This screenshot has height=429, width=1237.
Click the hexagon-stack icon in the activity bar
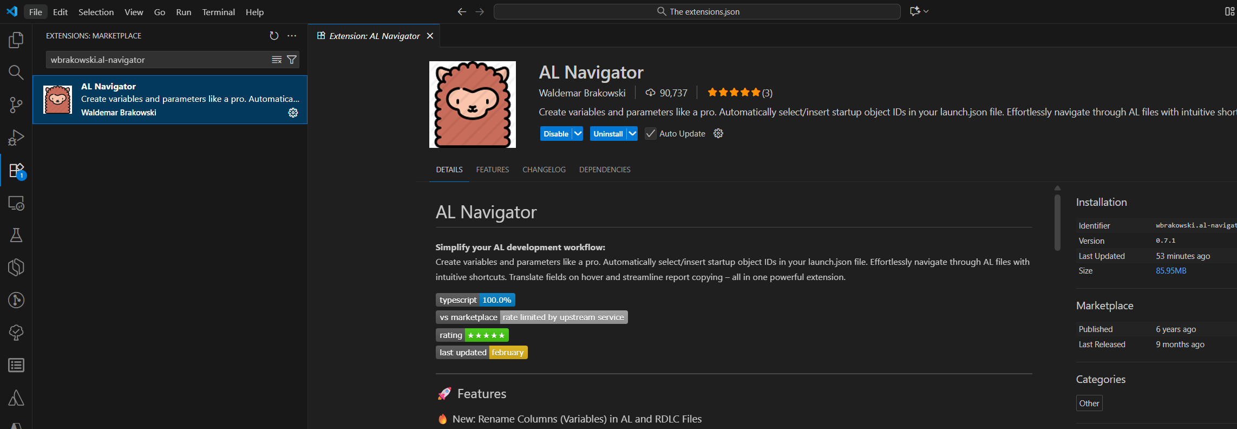pos(16,268)
